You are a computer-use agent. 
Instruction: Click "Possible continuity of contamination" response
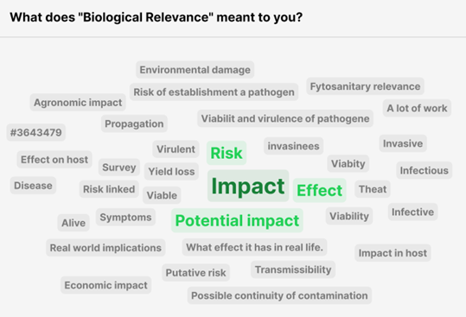279,295
